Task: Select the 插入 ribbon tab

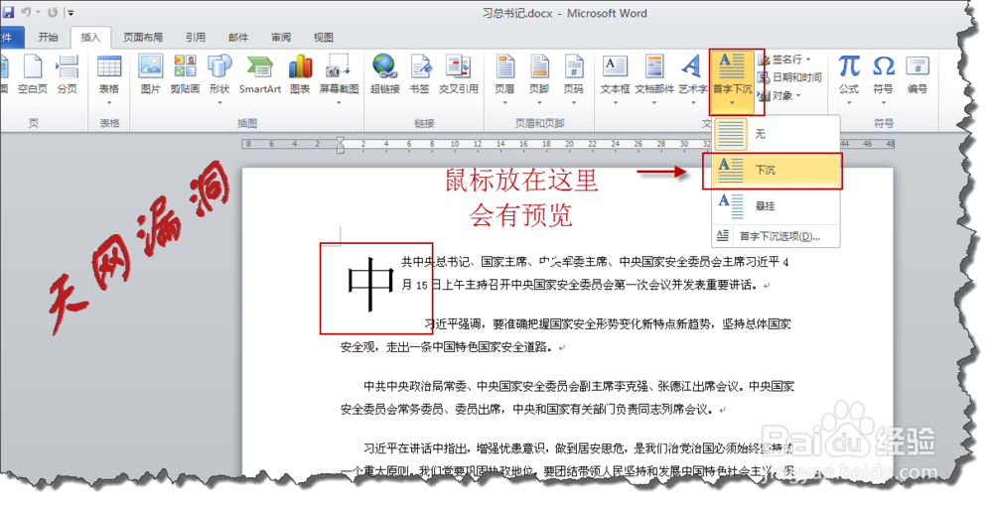Action: pos(90,38)
